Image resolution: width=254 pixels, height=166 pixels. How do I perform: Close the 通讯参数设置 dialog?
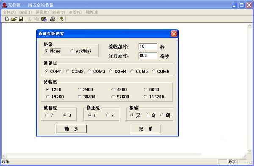(x=174, y=34)
